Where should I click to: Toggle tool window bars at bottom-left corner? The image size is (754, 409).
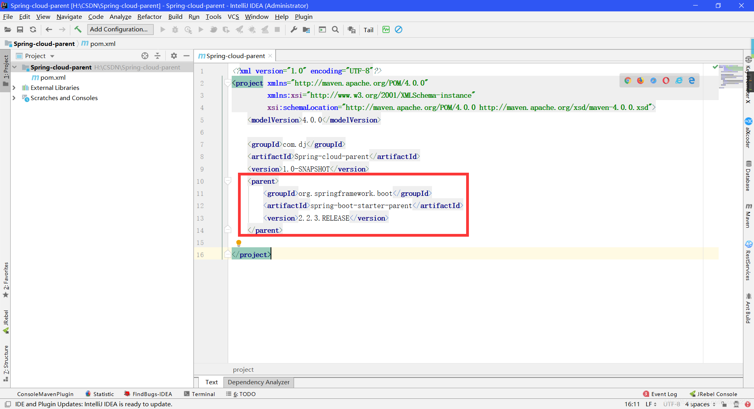[8, 404]
